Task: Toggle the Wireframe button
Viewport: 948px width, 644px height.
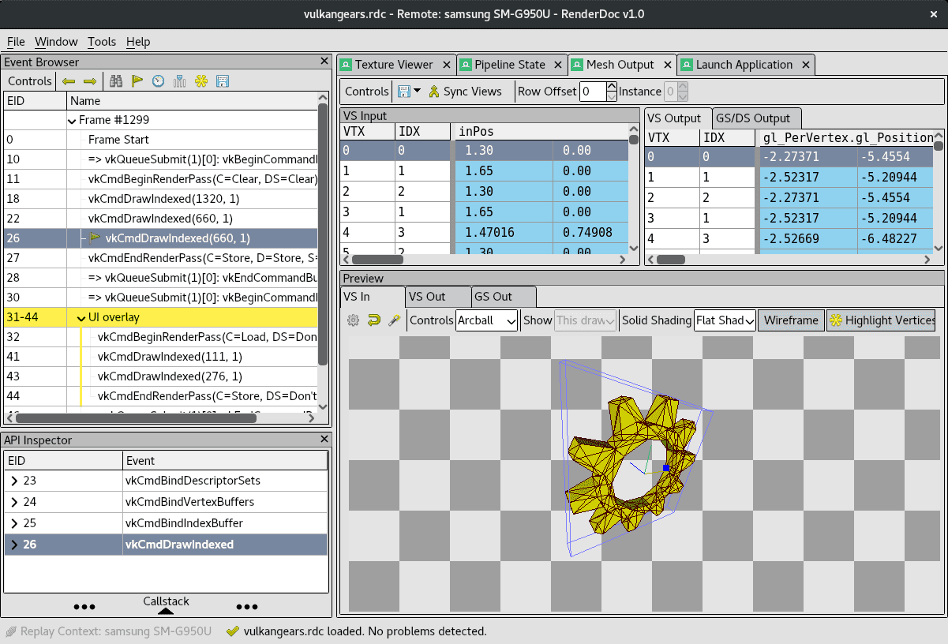Action: (x=791, y=320)
